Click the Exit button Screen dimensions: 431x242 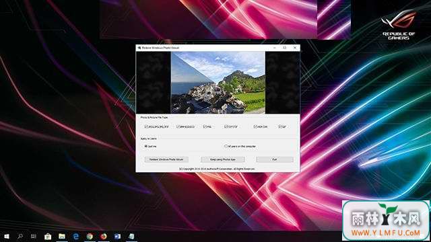click(x=275, y=159)
